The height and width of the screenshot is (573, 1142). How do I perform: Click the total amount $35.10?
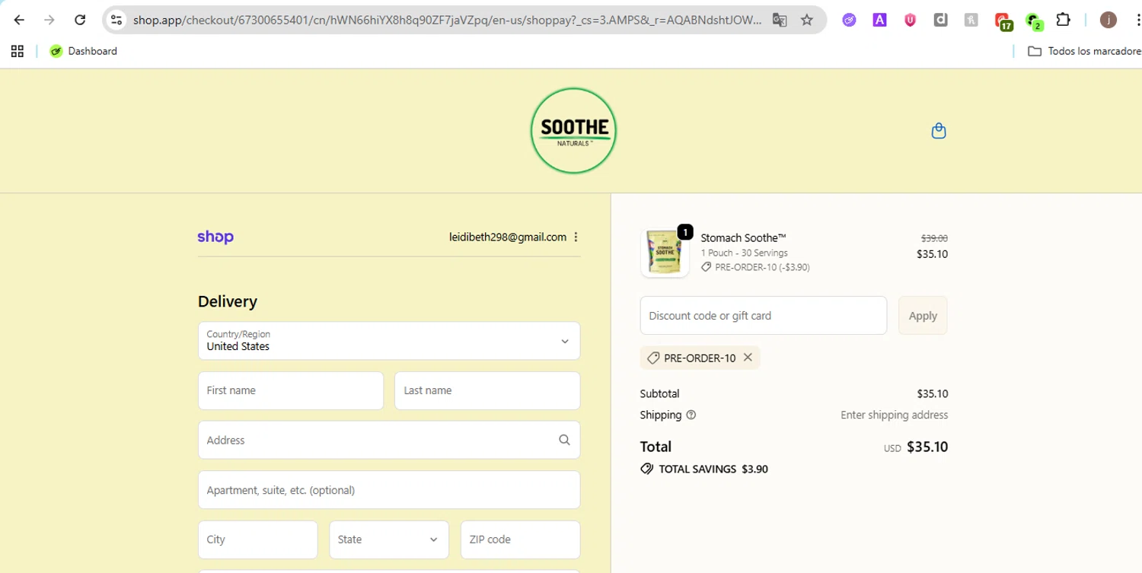pyautogui.click(x=927, y=447)
